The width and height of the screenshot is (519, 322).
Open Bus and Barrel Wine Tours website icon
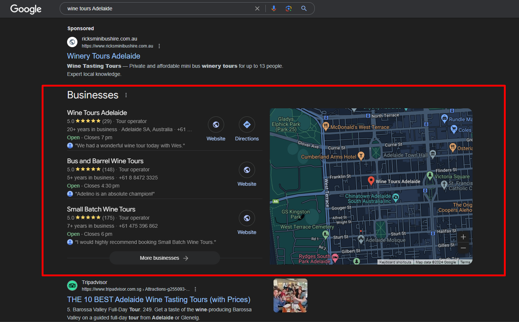tap(247, 170)
